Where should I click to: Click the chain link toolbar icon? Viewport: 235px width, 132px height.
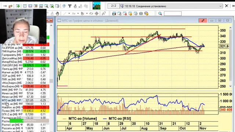click(91, 14)
